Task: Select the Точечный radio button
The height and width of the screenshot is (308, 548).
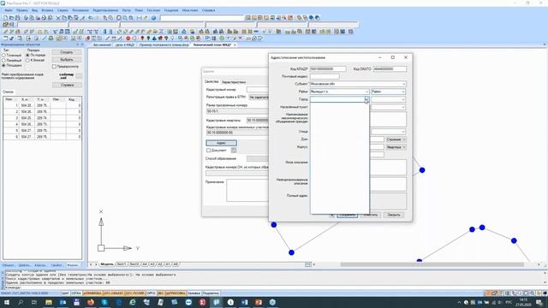Action: (3, 55)
